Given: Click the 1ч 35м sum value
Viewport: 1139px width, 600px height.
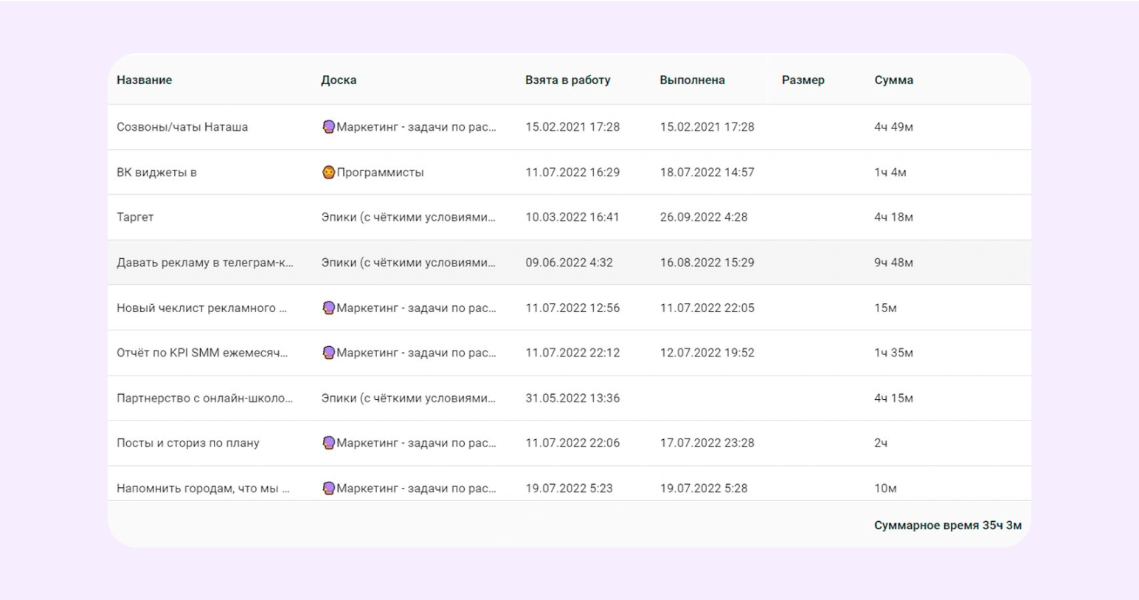Looking at the screenshot, I should tap(893, 353).
